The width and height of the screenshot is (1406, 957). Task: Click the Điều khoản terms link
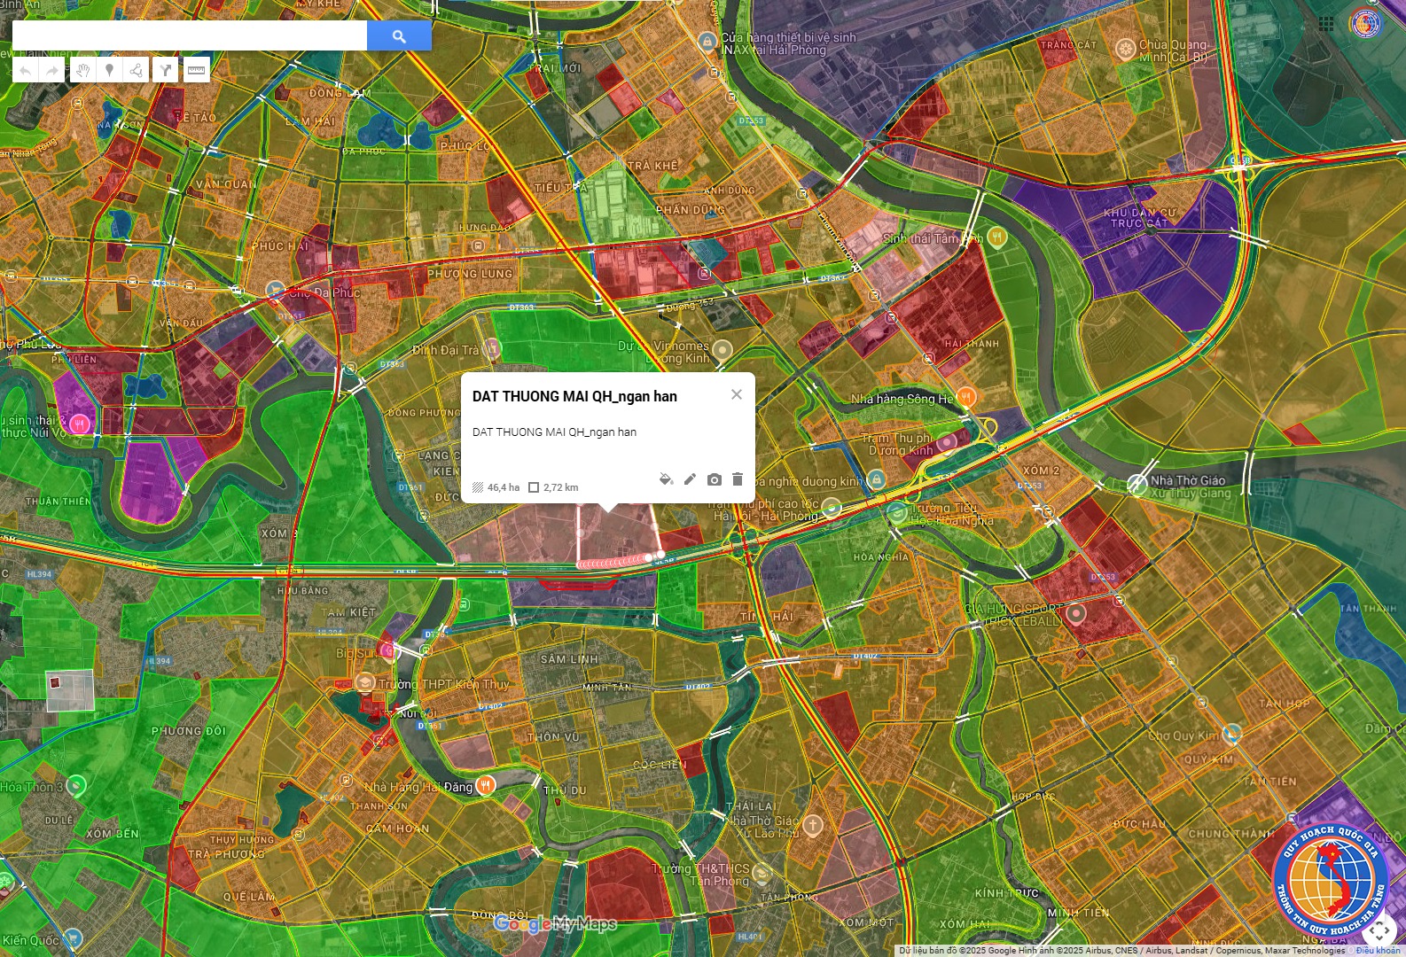tap(1378, 951)
